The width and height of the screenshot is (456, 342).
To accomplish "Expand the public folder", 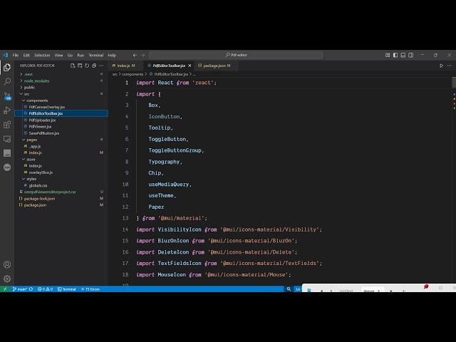I will pyautogui.click(x=62, y=87).
